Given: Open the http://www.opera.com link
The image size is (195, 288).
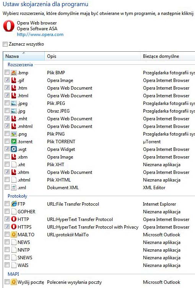Looking at the screenshot, I should 40,34.
